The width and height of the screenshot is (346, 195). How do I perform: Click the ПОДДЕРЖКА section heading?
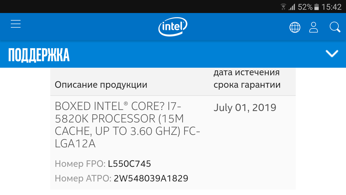click(x=39, y=55)
